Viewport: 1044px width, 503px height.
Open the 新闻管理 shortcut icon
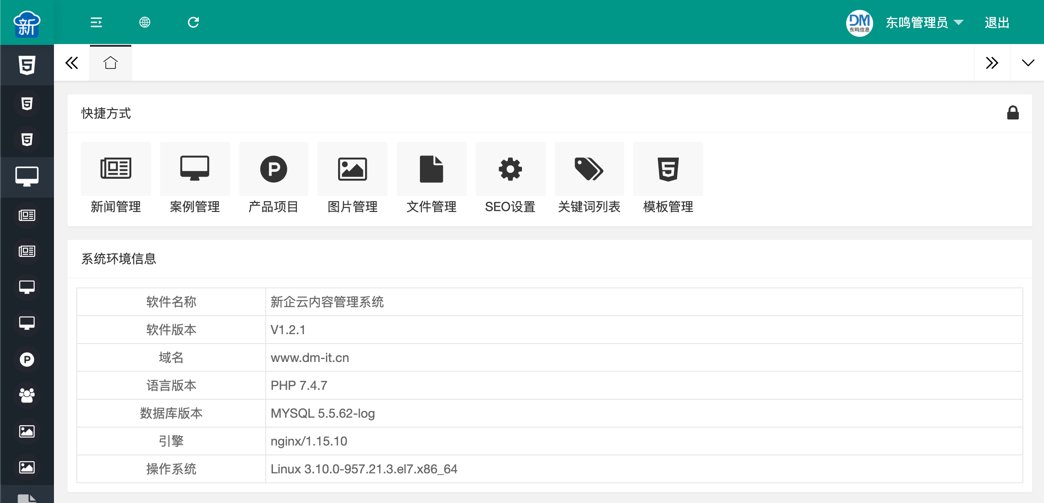[x=116, y=169]
